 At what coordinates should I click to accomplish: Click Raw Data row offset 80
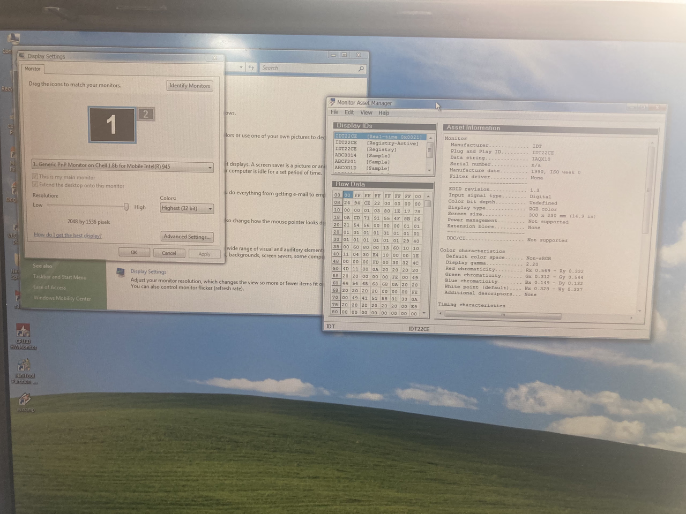click(x=335, y=312)
